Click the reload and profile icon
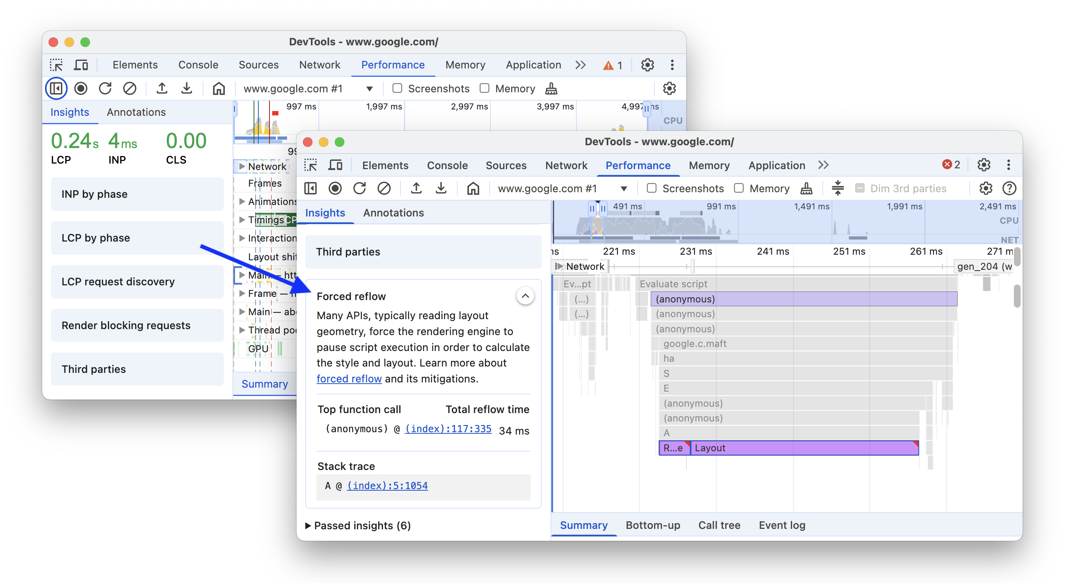Screen dimensions: 1068x583 coord(359,189)
